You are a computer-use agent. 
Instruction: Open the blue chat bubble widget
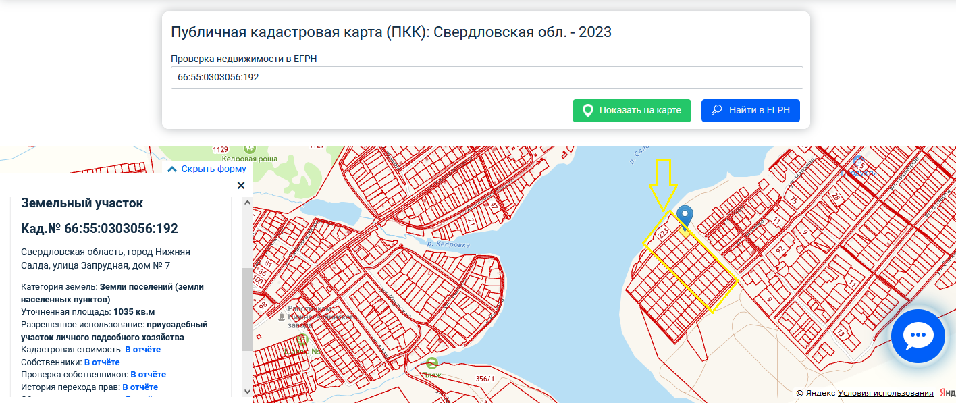(x=918, y=335)
